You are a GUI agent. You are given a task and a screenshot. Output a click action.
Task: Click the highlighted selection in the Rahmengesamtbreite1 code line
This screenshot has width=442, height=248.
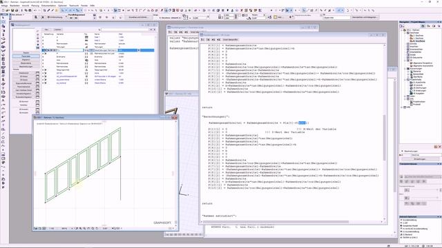(302, 123)
